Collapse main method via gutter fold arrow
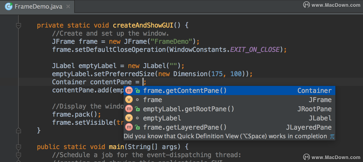This screenshot has width=363, height=162. (x=18, y=147)
